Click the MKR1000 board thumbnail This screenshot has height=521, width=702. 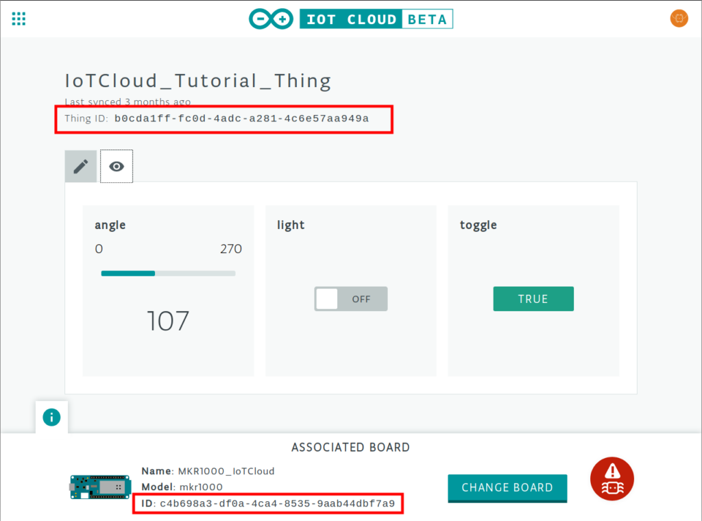pyautogui.click(x=100, y=487)
